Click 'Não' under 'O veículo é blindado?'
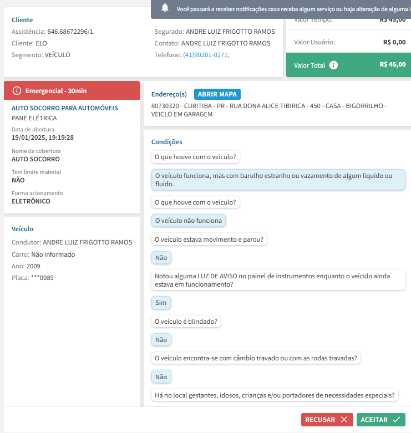The height and width of the screenshot is (433, 411). coord(161,340)
